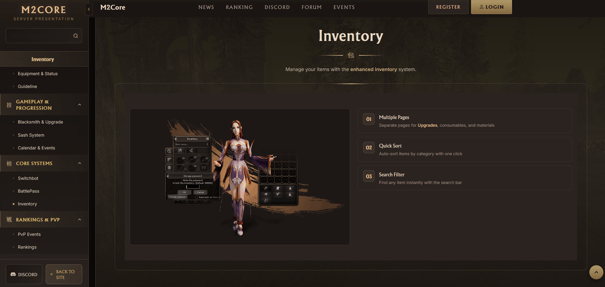Open the Guideline page
Screen dimensions: 605x287
(x=27, y=86)
